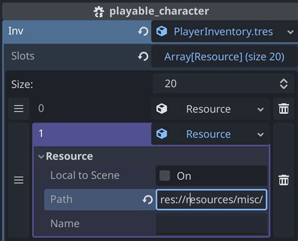298x241 pixels.
Task: Click the Path property label
Action: (x=62, y=199)
